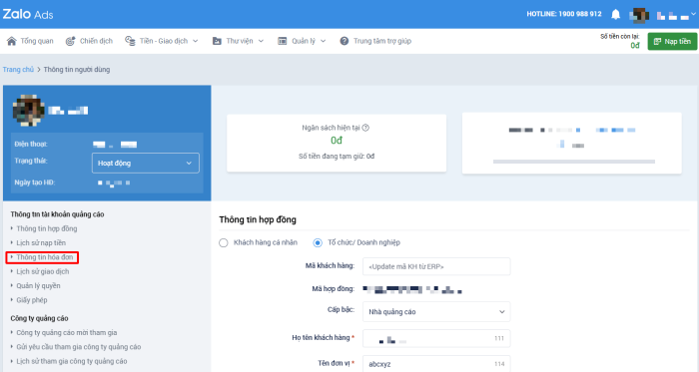The width and height of the screenshot is (699, 372).
Task: Click the Tổng quan home icon
Action: [x=12, y=41]
